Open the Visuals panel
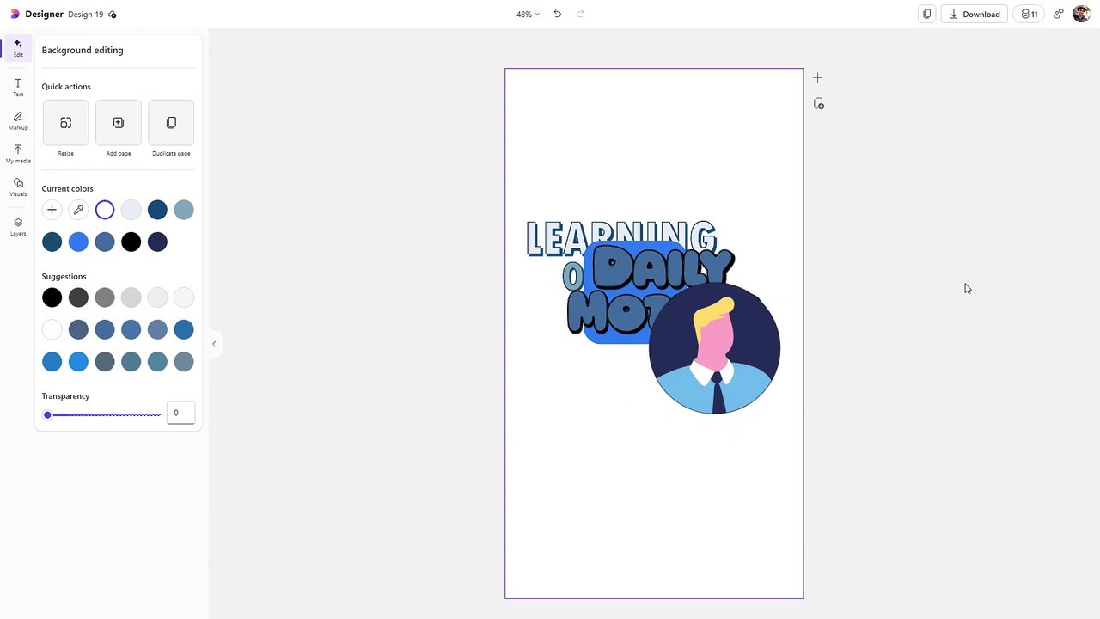 pyautogui.click(x=18, y=187)
